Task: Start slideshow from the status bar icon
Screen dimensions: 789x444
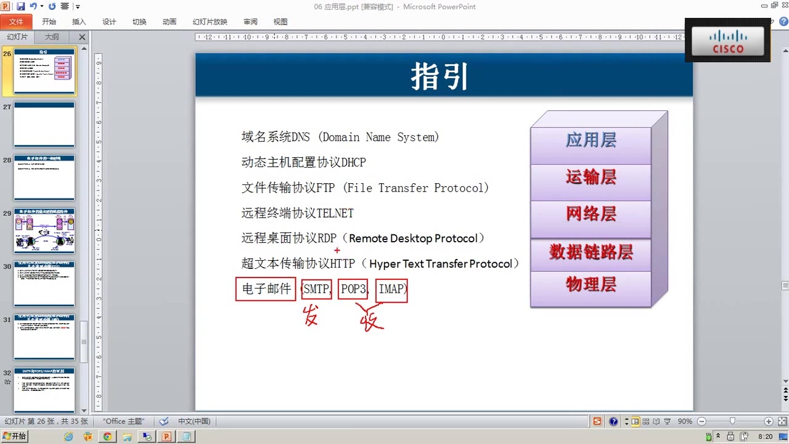Action: (668, 421)
